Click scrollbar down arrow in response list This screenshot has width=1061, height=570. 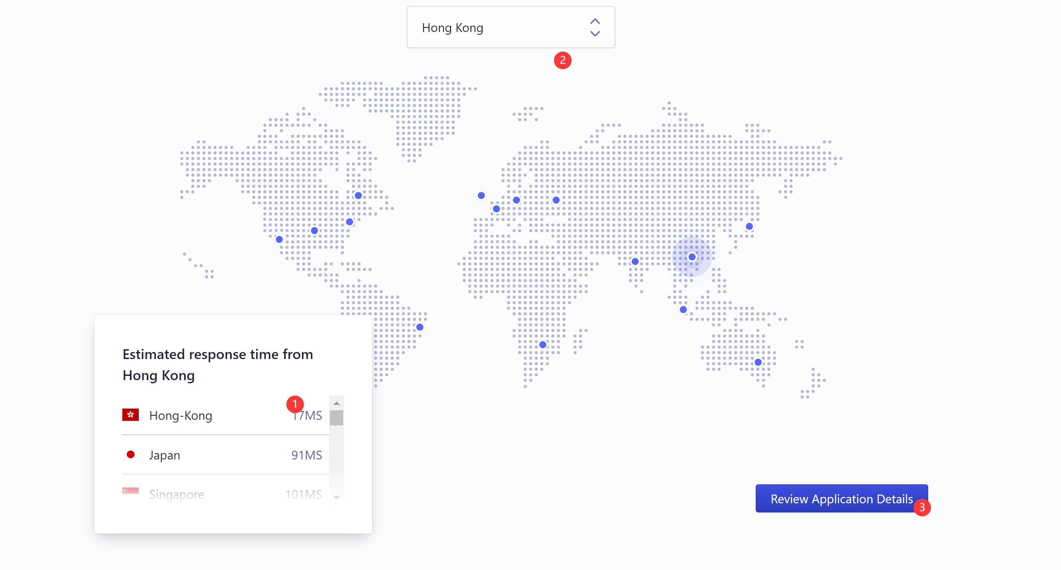click(x=337, y=498)
